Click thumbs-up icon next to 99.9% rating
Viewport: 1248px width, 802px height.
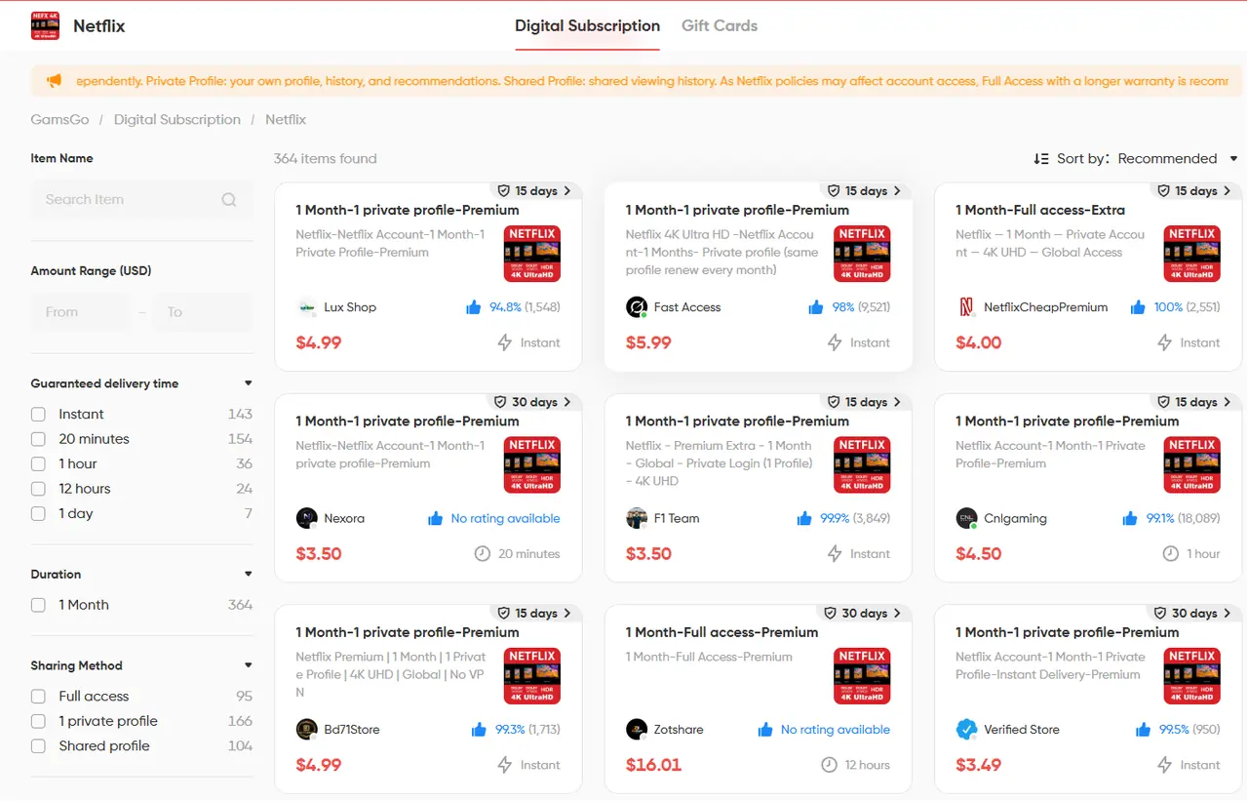pos(804,518)
